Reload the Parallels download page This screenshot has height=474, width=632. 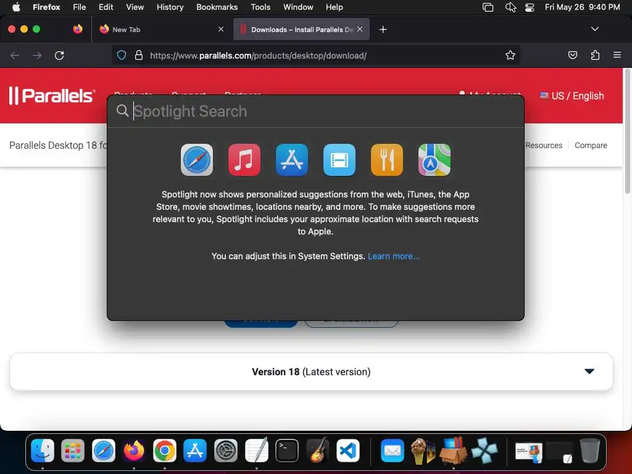[59, 55]
